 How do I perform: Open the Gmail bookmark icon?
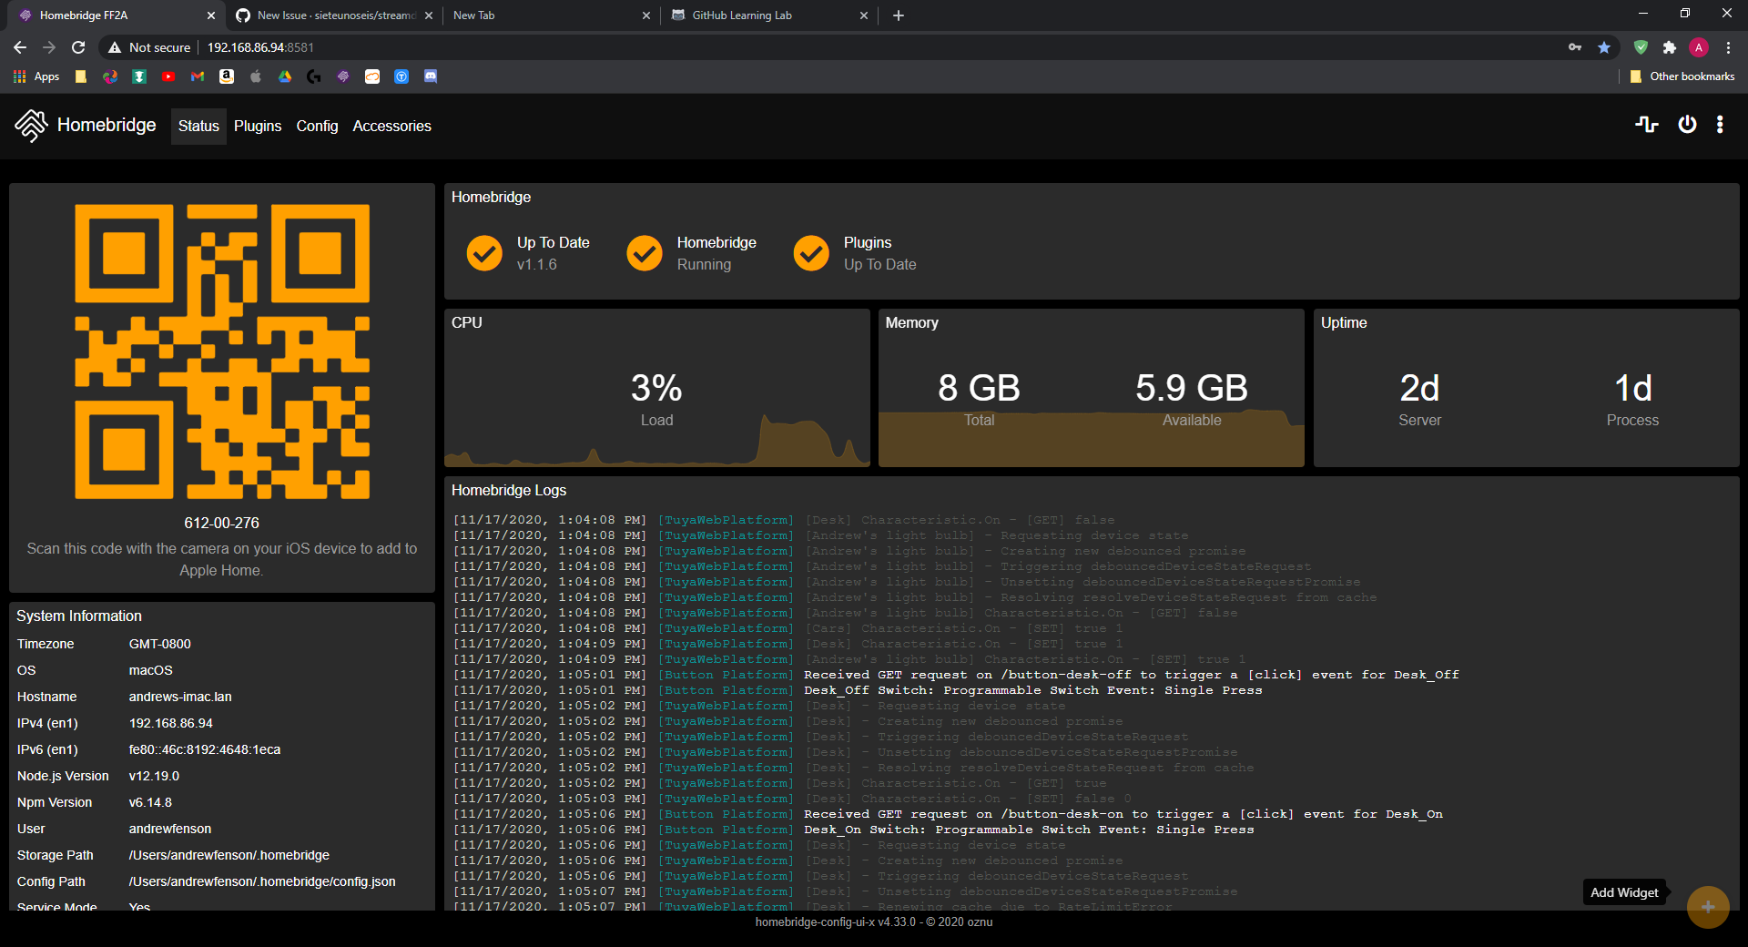pos(197,76)
